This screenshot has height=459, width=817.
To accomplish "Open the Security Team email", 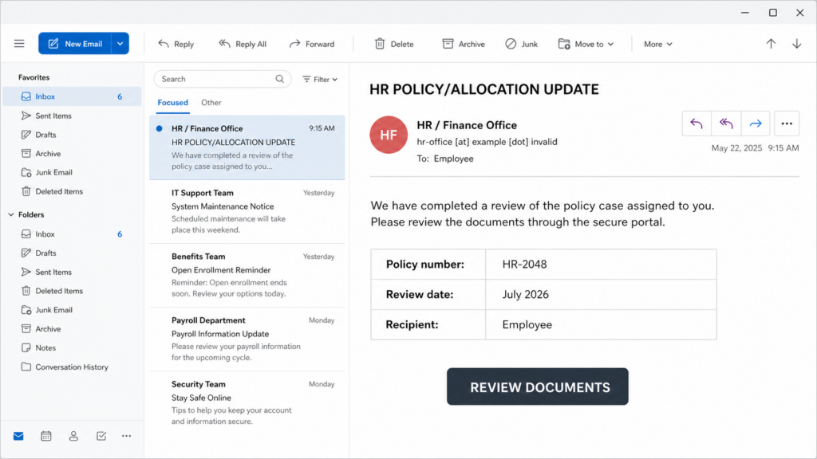I will [247, 402].
